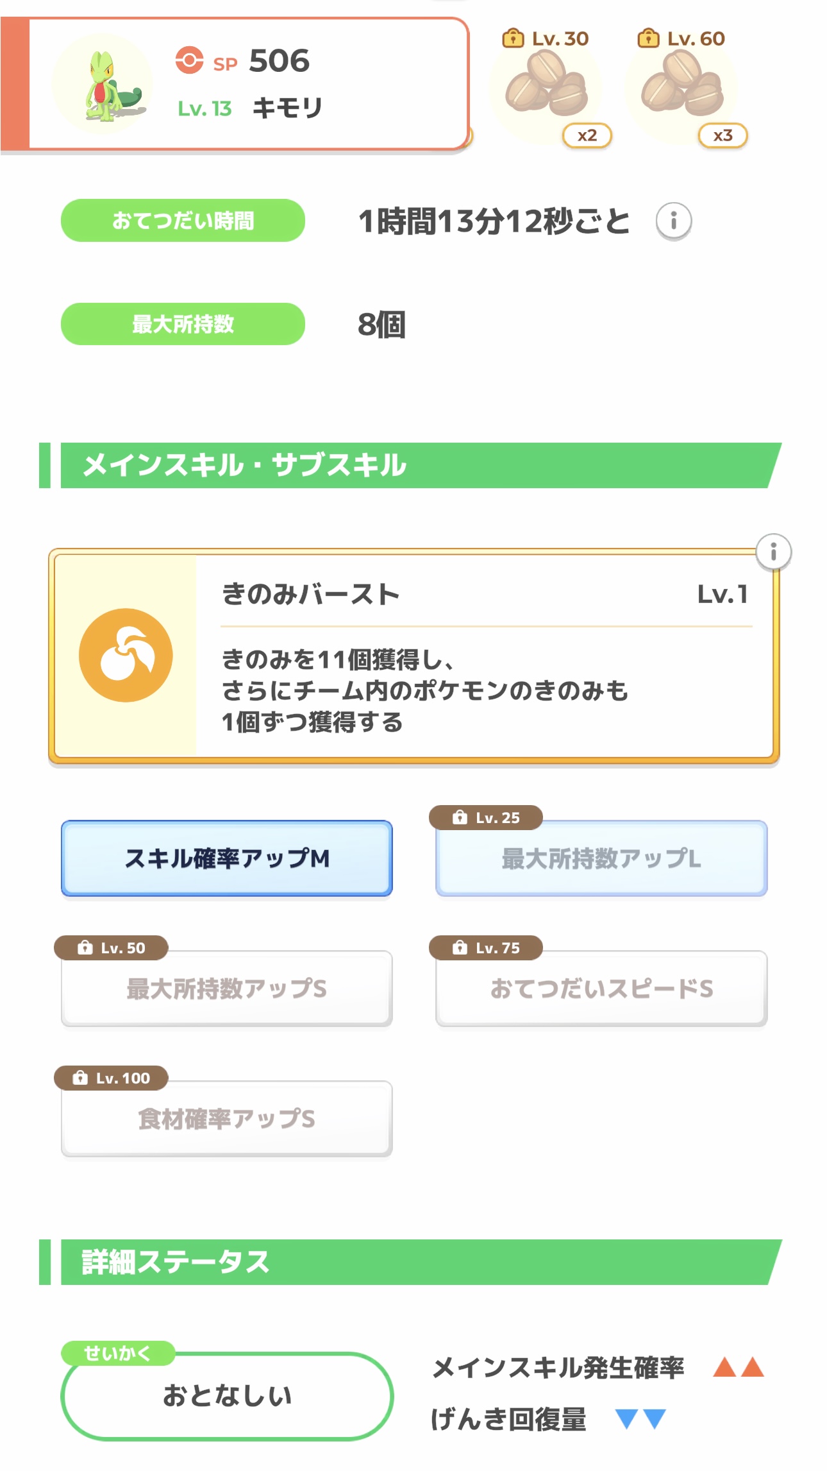
Task: Tap the Lv. 100 lock badge
Action: tap(111, 1078)
